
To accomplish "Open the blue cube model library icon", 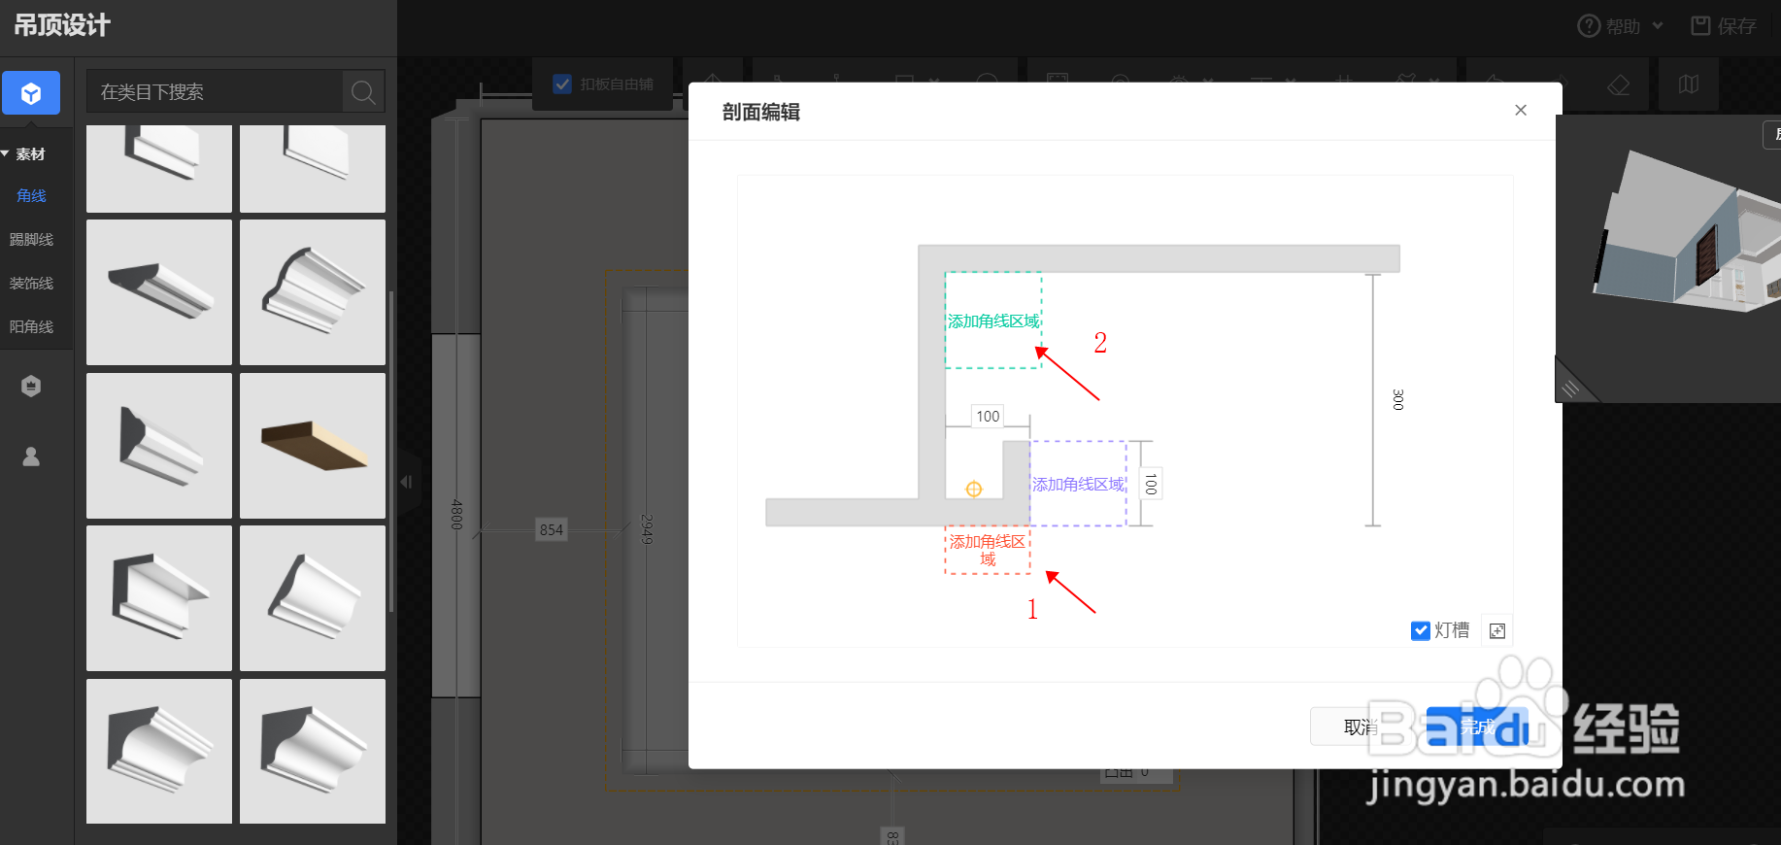I will click(x=31, y=93).
